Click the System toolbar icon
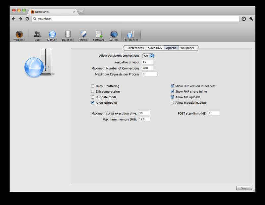The image size is (265, 205). click(x=114, y=34)
